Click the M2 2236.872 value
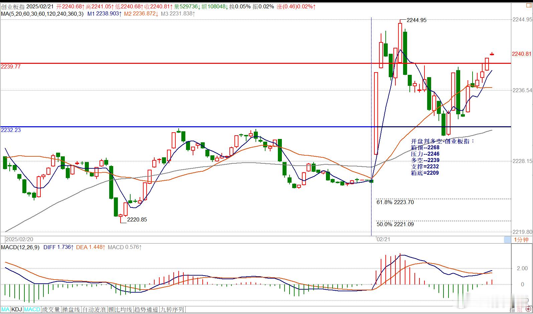The height and width of the screenshot is (314, 533). point(141,14)
